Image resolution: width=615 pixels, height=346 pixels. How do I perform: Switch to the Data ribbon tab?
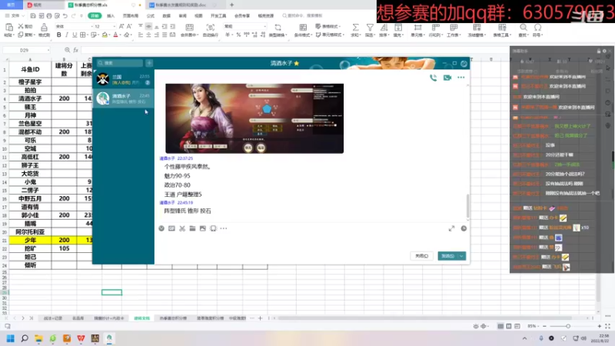point(167,15)
